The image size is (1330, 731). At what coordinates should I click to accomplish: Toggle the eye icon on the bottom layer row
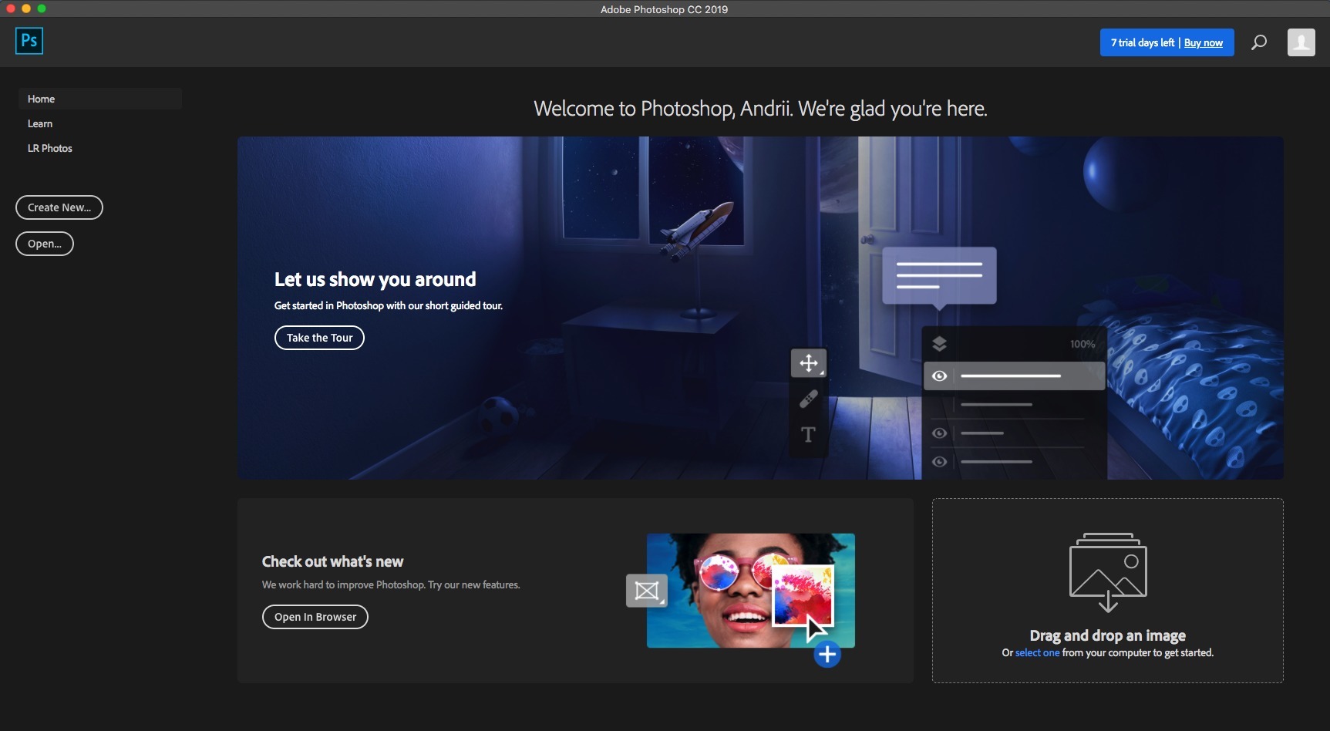point(939,462)
